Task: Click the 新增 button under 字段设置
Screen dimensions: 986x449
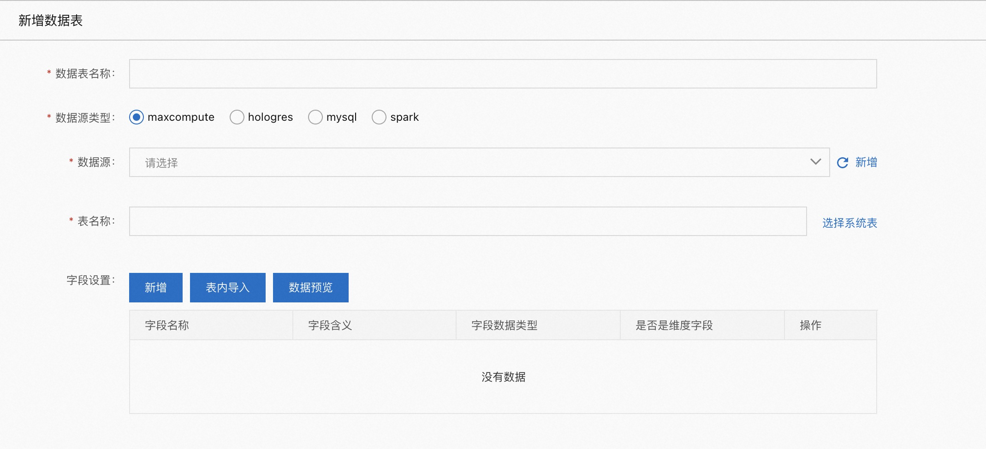Action: click(155, 287)
